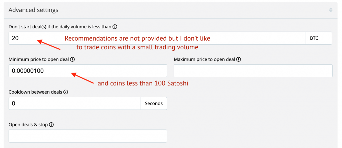Viewport: 342px width, 148px height.
Task: Click the "Maximum price to open deal" label
Action: pyautogui.click(x=204, y=60)
